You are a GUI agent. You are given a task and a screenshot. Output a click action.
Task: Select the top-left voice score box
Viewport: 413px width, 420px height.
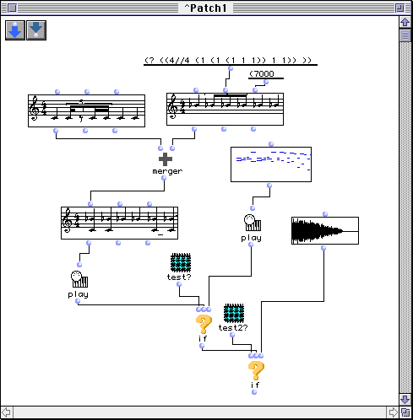[x=86, y=110]
